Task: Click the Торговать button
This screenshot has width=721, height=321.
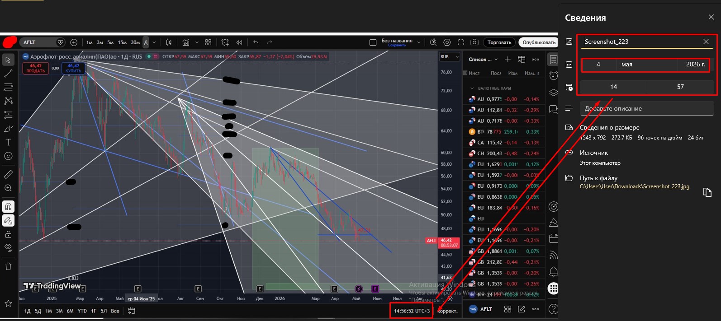Action: pyautogui.click(x=499, y=42)
